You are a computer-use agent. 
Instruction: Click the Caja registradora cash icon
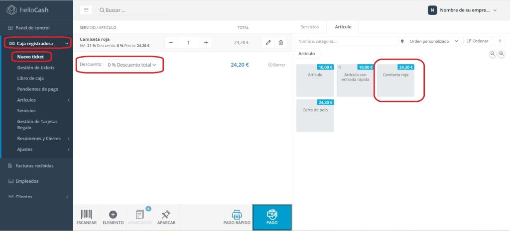point(12,44)
